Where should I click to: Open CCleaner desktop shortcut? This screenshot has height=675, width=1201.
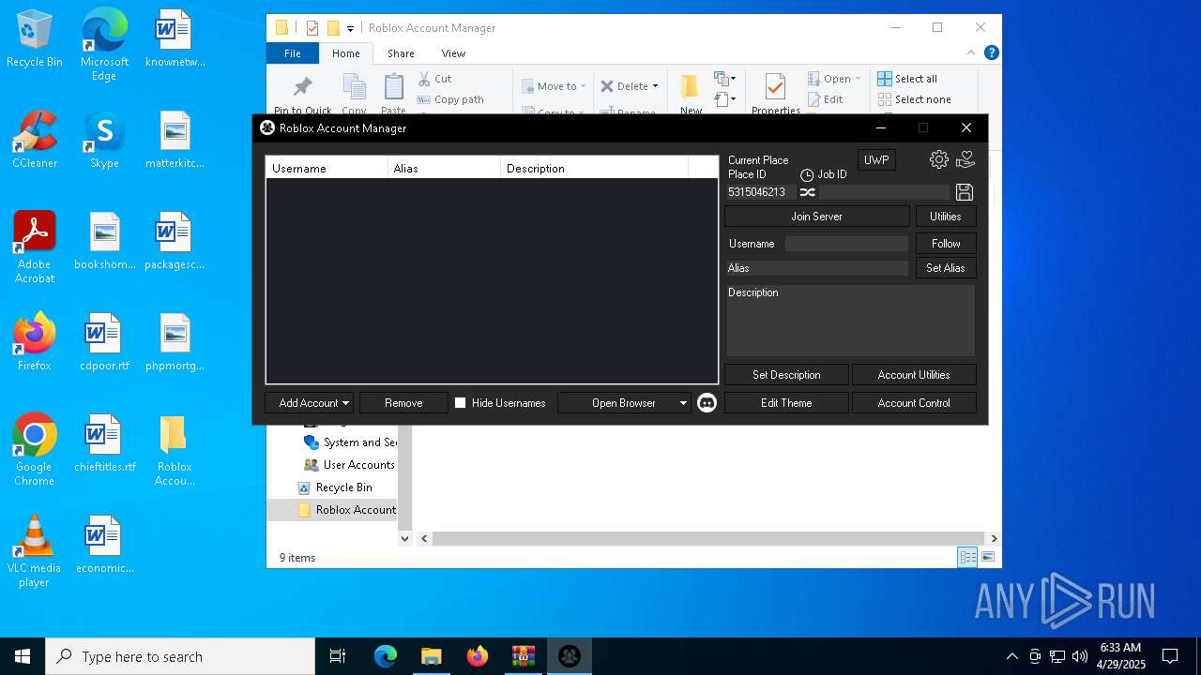point(35,140)
